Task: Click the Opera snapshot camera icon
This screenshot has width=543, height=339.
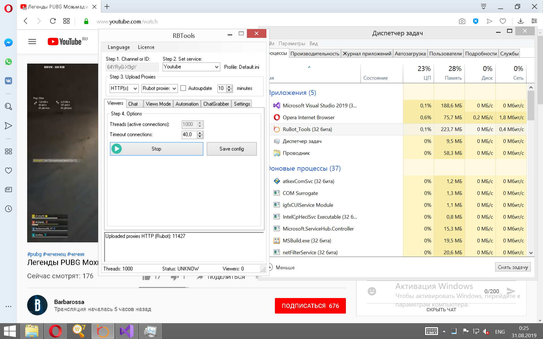Action: coord(462,21)
